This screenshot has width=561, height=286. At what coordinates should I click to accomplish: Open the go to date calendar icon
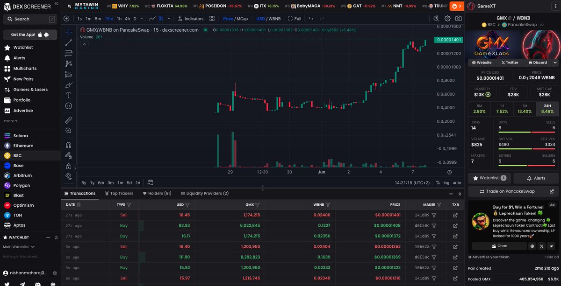click(x=151, y=182)
